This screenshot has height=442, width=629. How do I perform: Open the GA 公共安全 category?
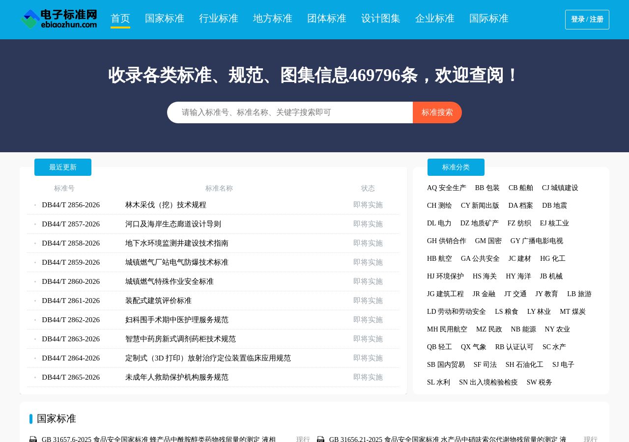coord(480,259)
